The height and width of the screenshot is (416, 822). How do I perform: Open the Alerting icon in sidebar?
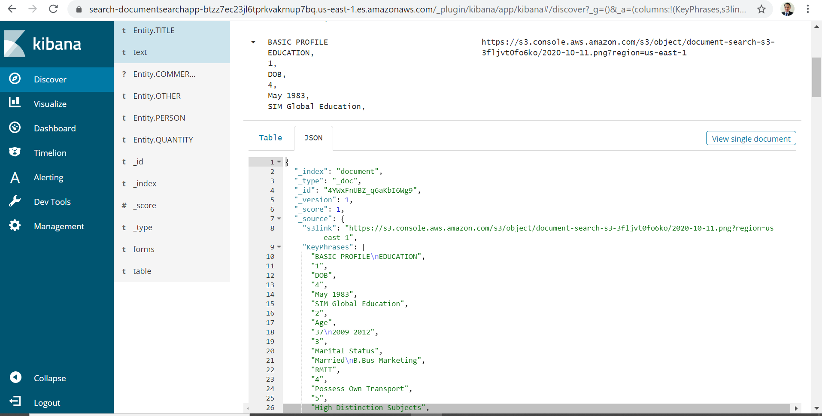click(x=15, y=177)
